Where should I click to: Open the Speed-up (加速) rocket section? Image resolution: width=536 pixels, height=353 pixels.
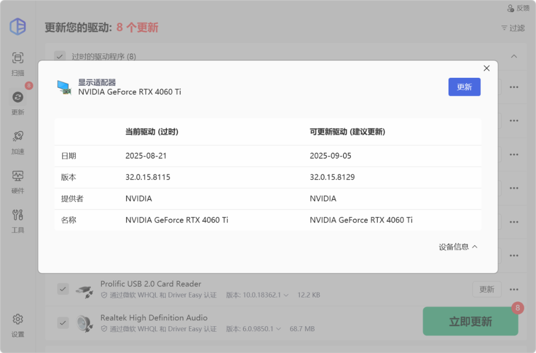[18, 142]
